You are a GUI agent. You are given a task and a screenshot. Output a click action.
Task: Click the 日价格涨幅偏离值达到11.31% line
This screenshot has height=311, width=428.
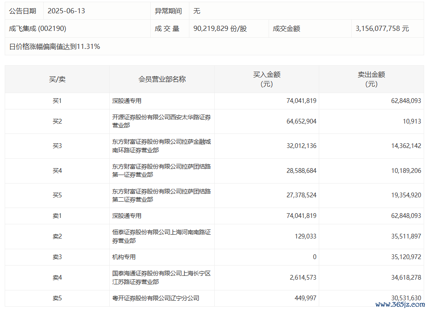[54, 46]
